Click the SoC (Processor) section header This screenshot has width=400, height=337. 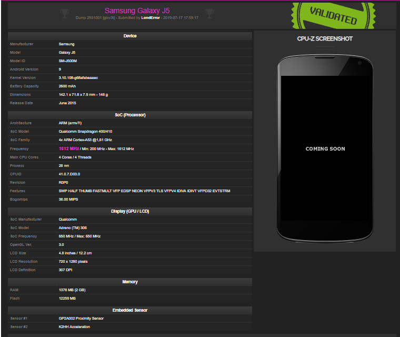coord(130,115)
